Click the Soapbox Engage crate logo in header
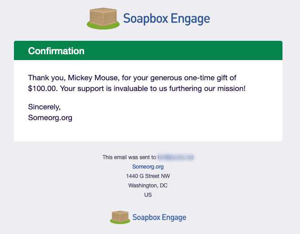 [103, 18]
